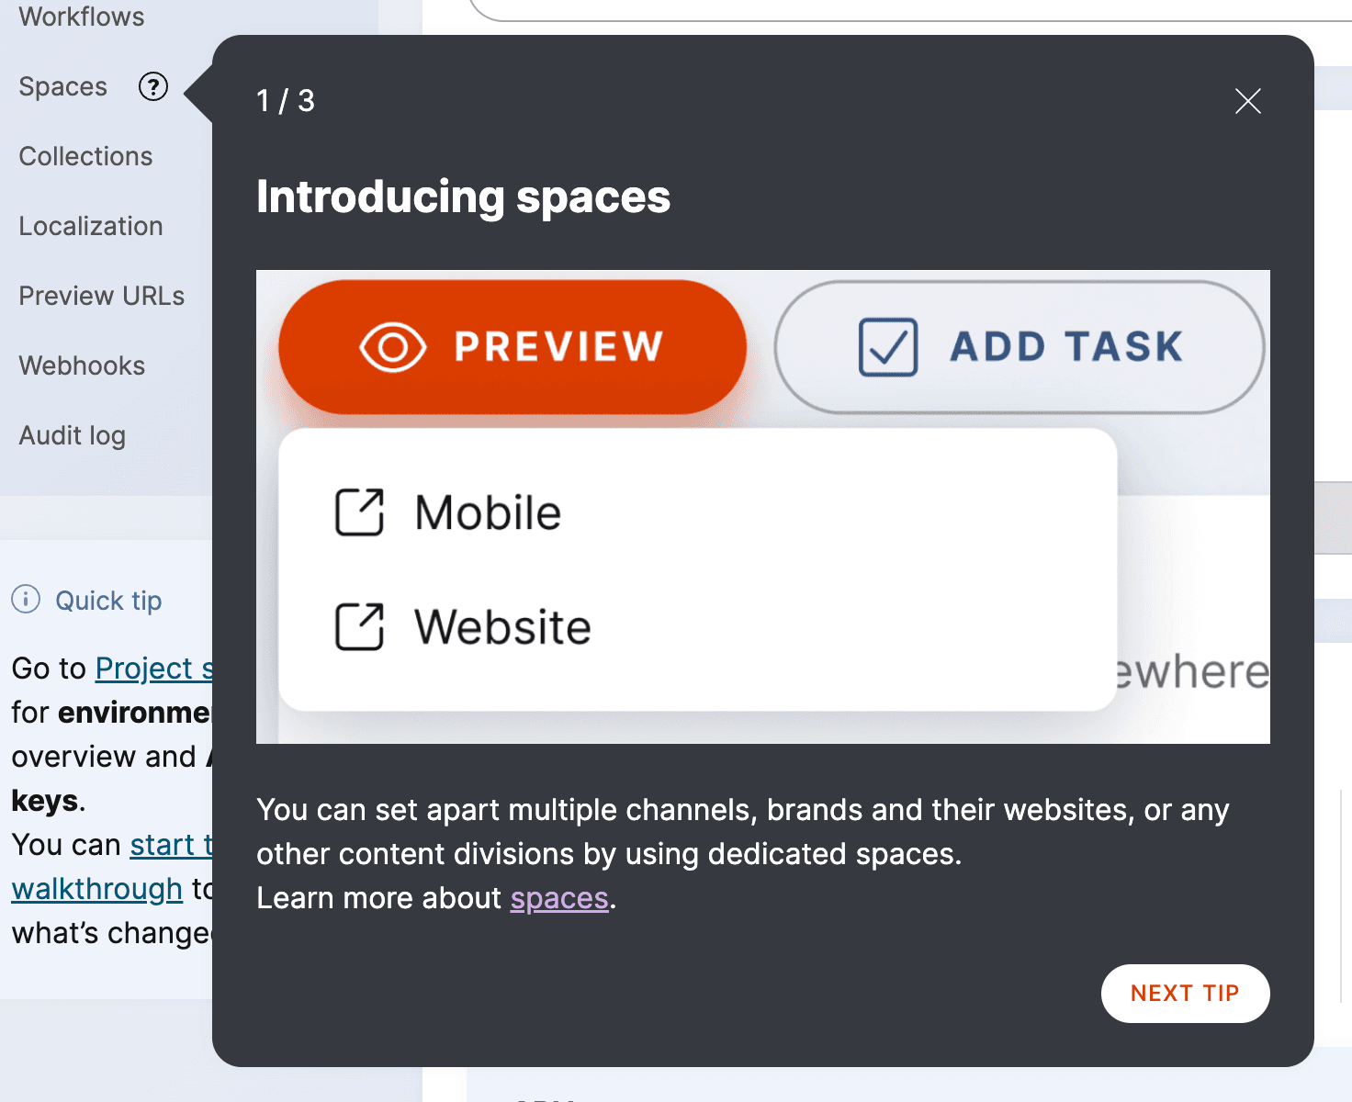Dismiss the tour with the X icon
Viewport: 1352px width, 1102px height.
1247,102
